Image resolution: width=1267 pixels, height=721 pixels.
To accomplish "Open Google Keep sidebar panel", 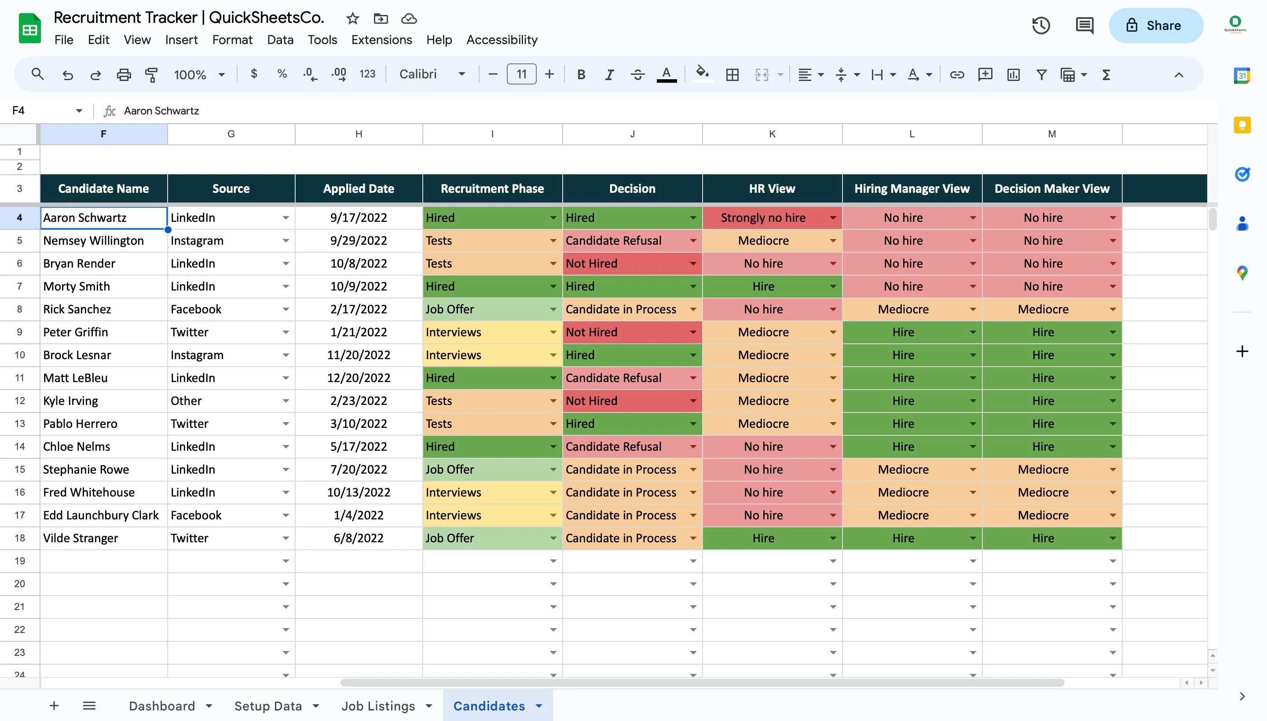I will pos(1242,125).
